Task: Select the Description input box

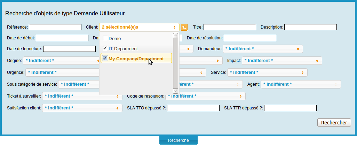Action: pos(310,27)
